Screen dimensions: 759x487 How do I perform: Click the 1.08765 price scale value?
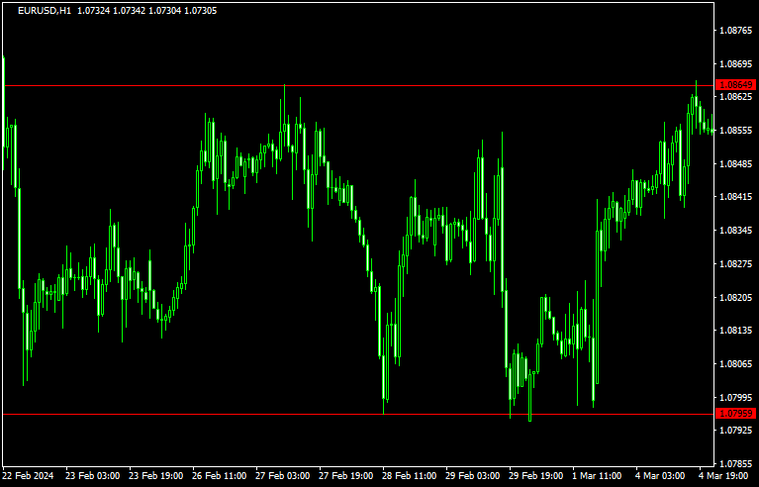click(x=737, y=31)
